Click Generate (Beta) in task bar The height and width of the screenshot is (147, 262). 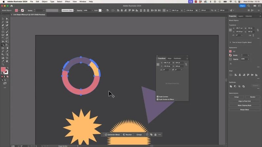click(112, 135)
